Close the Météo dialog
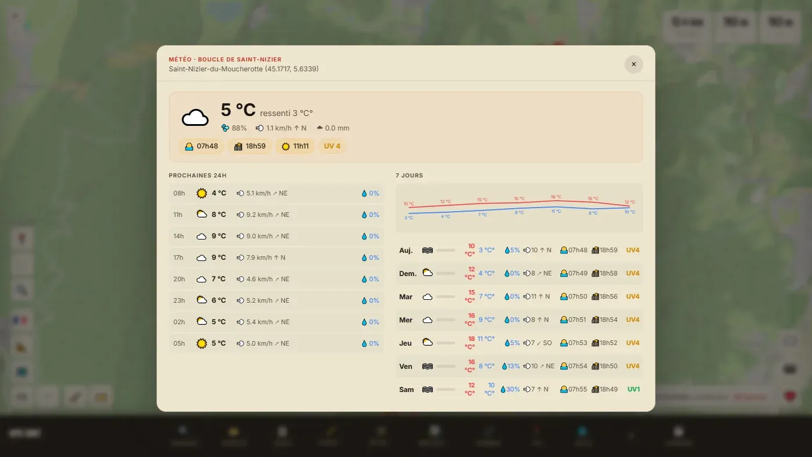The image size is (812, 457). (633, 64)
